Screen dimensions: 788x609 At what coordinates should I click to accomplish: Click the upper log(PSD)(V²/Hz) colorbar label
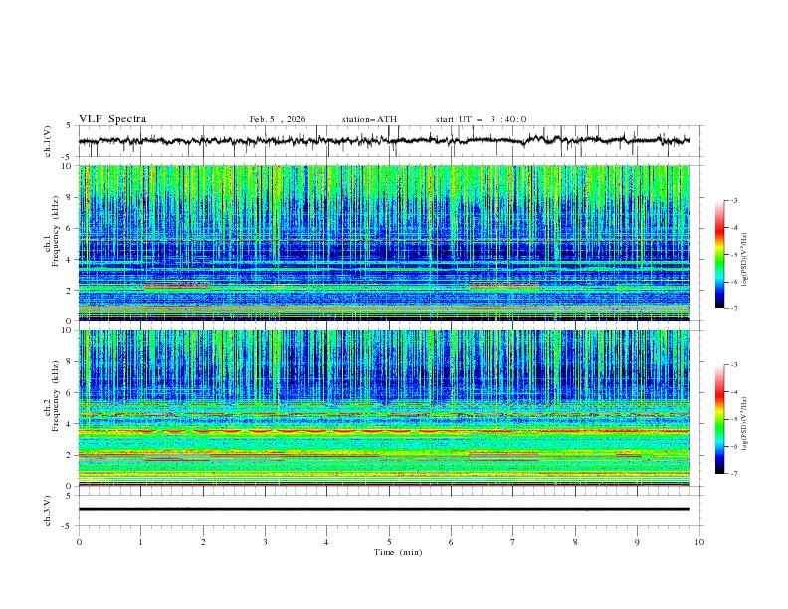(x=744, y=260)
